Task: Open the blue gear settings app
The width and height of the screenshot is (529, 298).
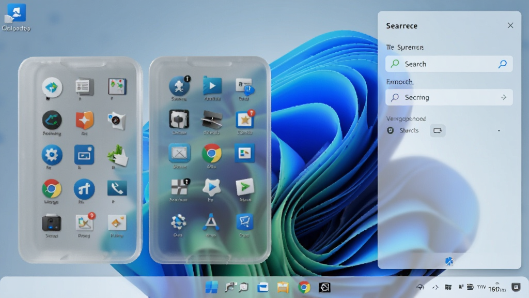Action: point(52,155)
